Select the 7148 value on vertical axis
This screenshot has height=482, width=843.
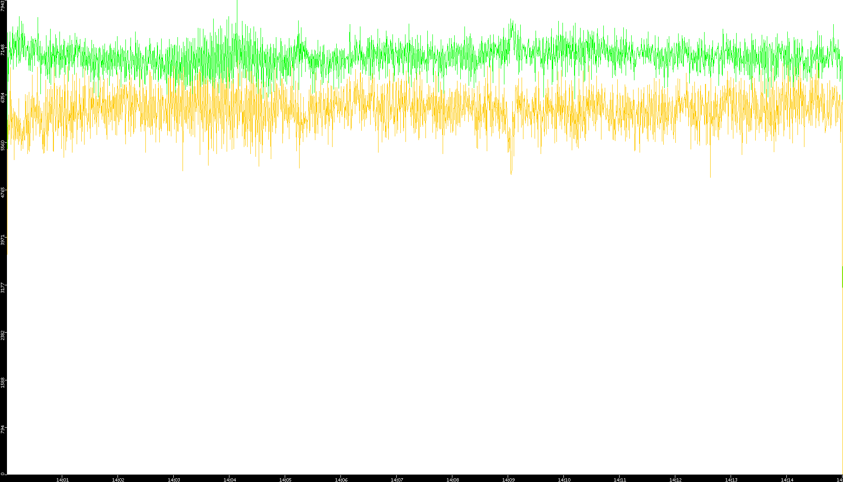[3, 50]
